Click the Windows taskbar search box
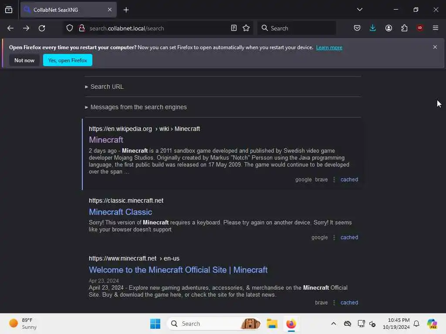Image resolution: width=446 pixels, height=334 pixels. pos(213,324)
